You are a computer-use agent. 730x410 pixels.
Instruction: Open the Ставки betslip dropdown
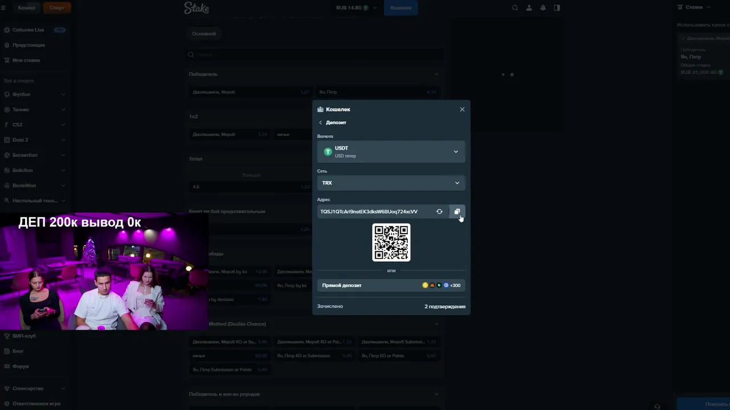694,7
